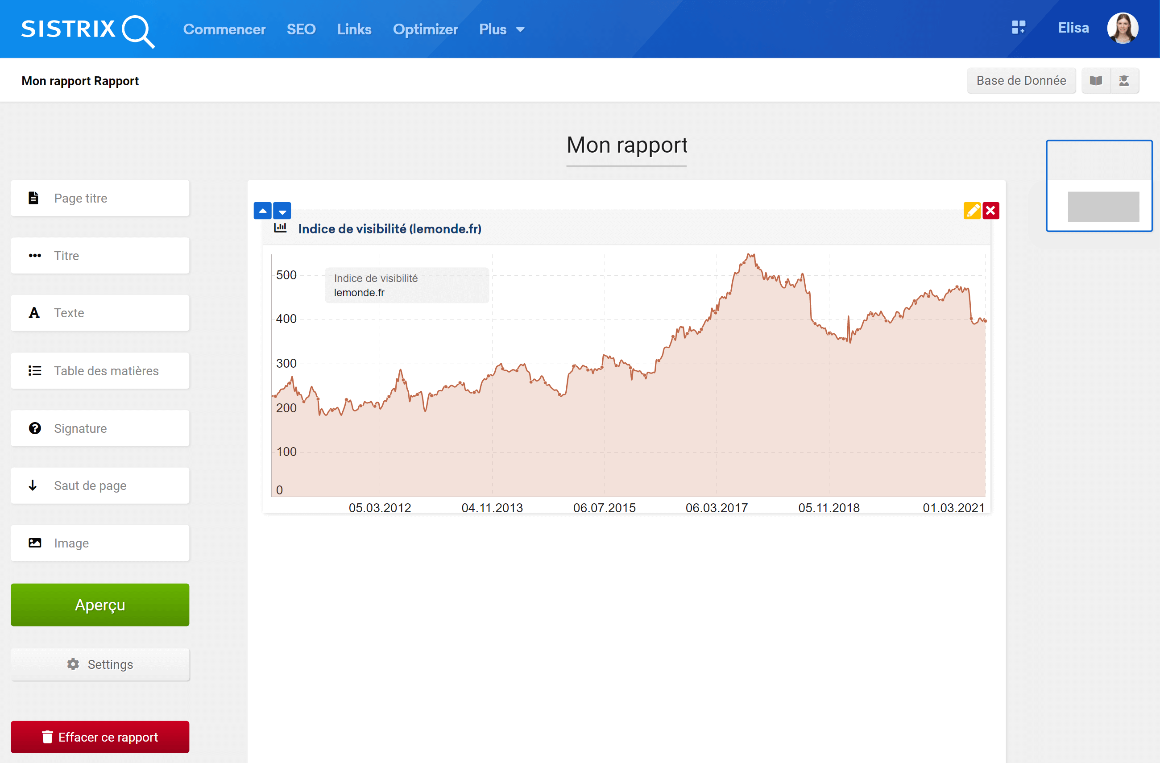Viewport: 1160px width, 763px height.
Task: Open the Commencer menu
Action: point(224,29)
